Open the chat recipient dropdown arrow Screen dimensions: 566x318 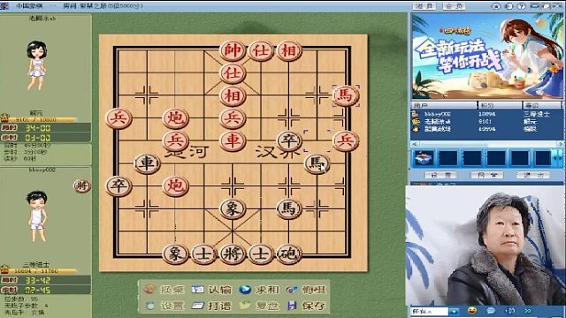[x=454, y=311]
